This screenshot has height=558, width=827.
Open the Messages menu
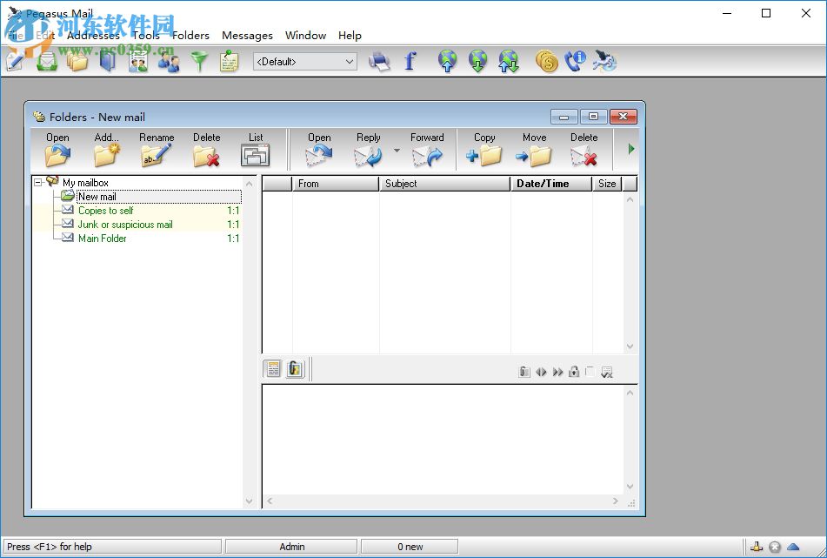pyautogui.click(x=247, y=36)
